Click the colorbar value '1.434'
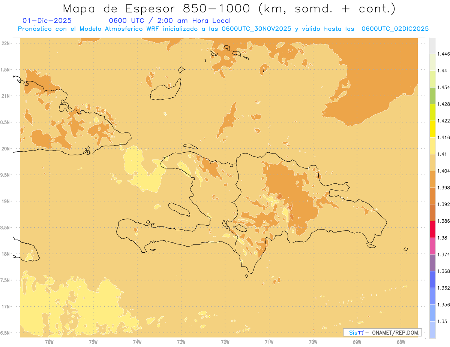The width and height of the screenshot is (450, 347). pyautogui.click(x=444, y=87)
